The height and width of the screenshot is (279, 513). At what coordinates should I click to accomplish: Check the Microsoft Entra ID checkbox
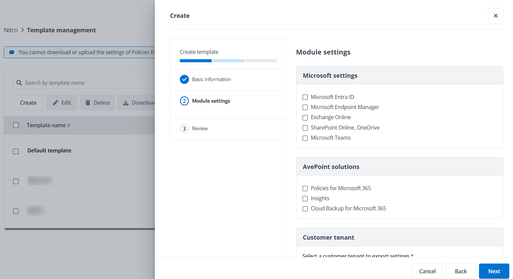(x=305, y=97)
